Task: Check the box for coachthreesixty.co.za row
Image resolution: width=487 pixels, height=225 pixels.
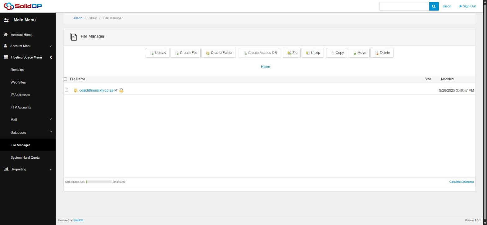Action: point(66,90)
